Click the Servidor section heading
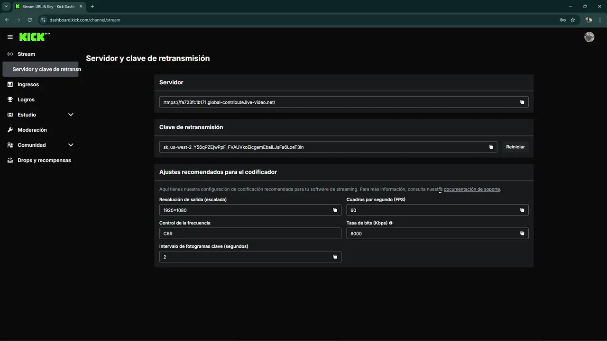The width and height of the screenshot is (607, 341). (171, 82)
